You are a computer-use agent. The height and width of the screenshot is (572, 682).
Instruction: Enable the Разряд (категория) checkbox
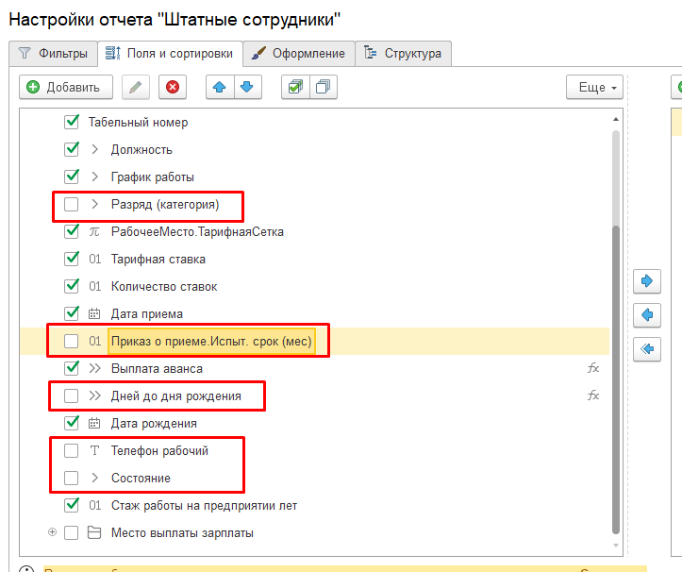(72, 204)
